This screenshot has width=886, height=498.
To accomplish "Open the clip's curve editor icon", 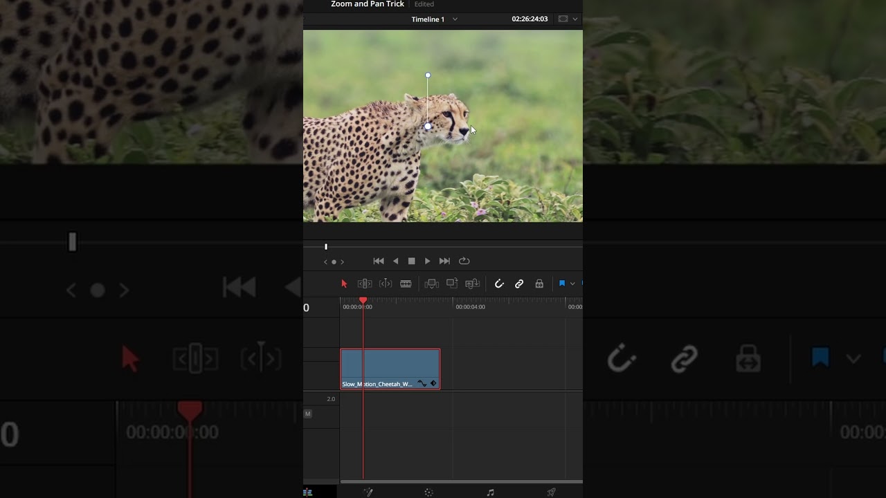I will pos(422,383).
